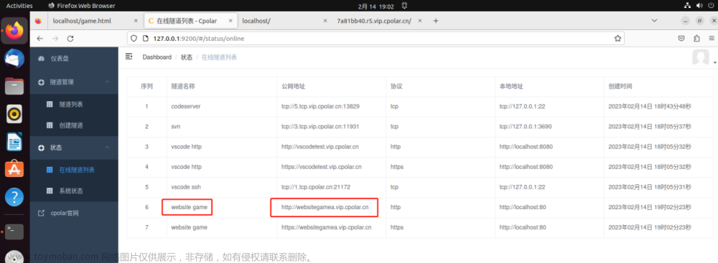The height and width of the screenshot is (263, 718).
Task: Click https://websitegamea.vip.cpolar.cn address
Action: [327, 227]
